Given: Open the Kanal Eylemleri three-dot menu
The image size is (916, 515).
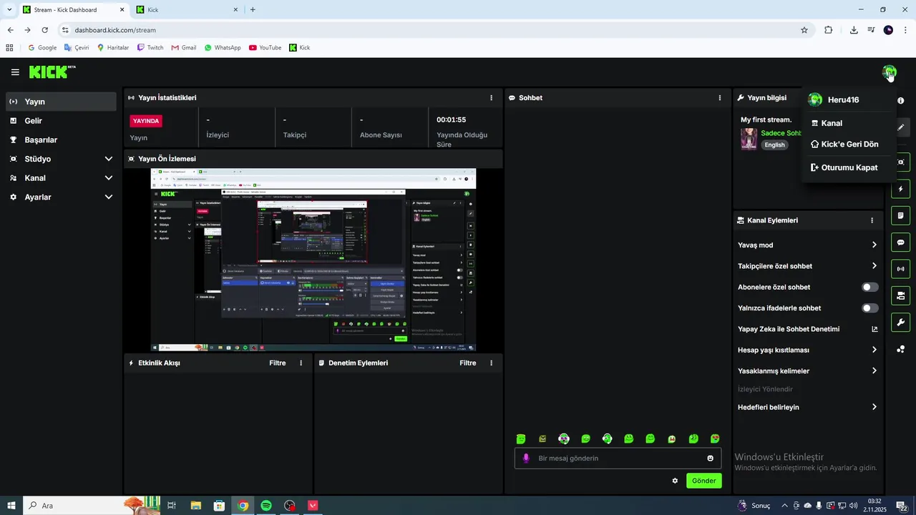Looking at the screenshot, I should click(872, 221).
